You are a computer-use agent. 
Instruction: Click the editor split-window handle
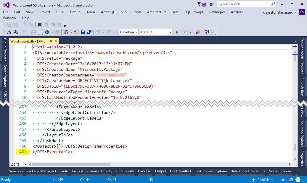coord(295,47)
